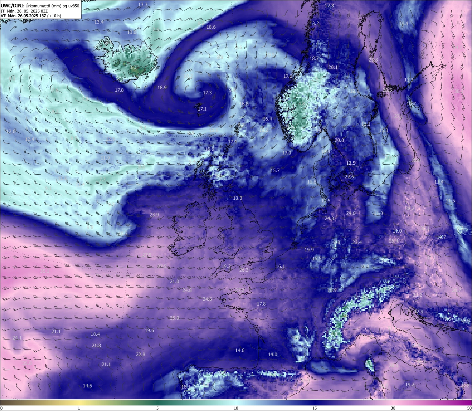Click the 24.8 value west of Brittany
472x411 pixels.
click(x=187, y=290)
